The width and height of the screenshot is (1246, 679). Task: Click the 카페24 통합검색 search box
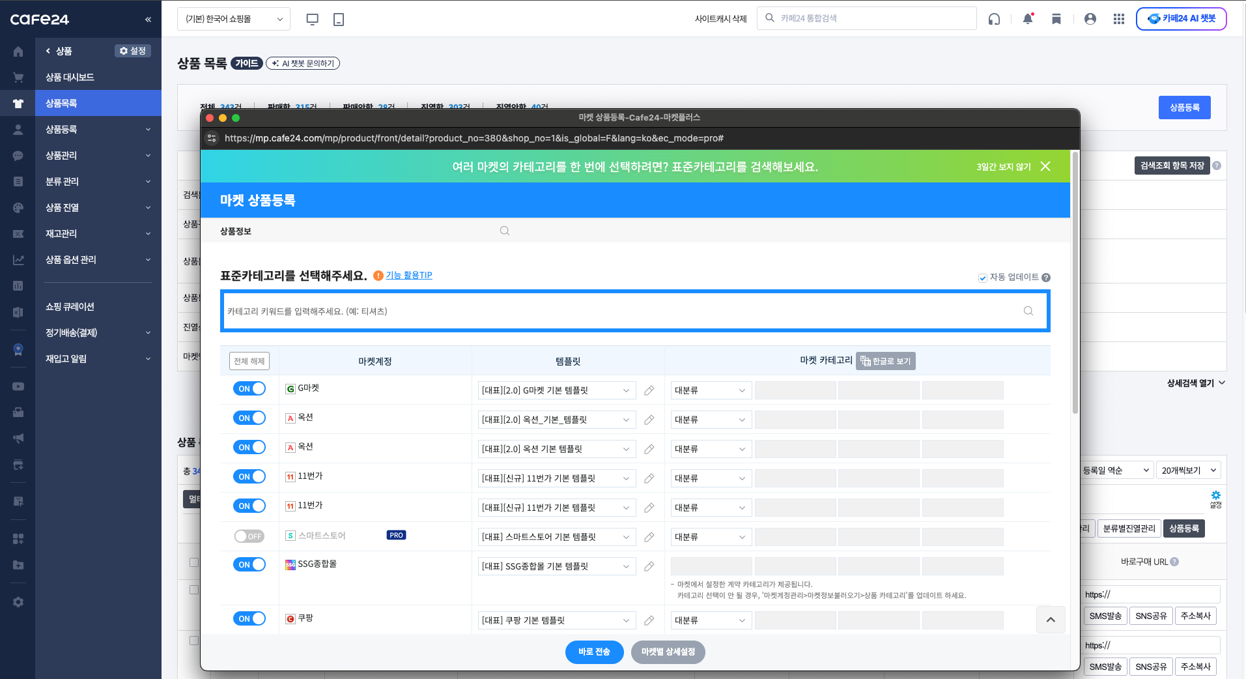click(867, 18)
